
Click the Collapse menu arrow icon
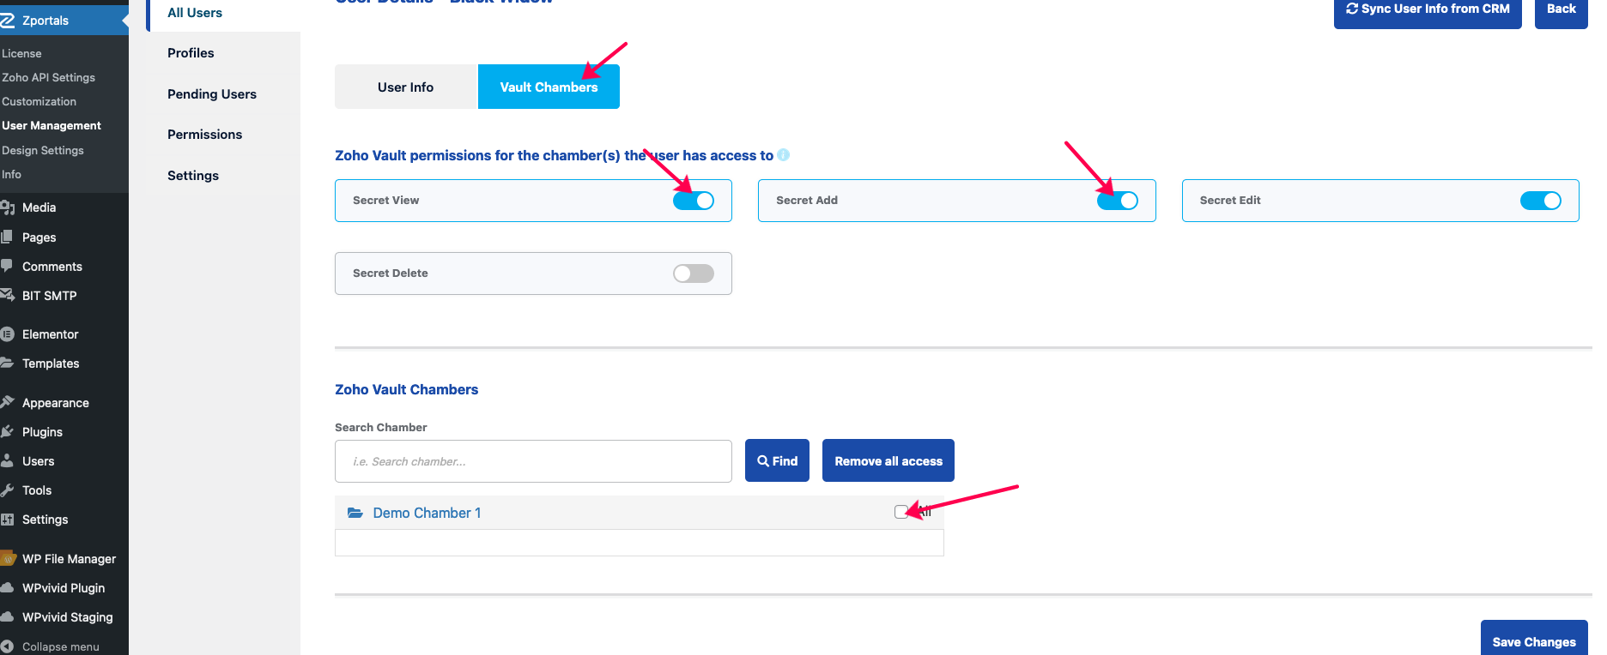tap(7, 646)
